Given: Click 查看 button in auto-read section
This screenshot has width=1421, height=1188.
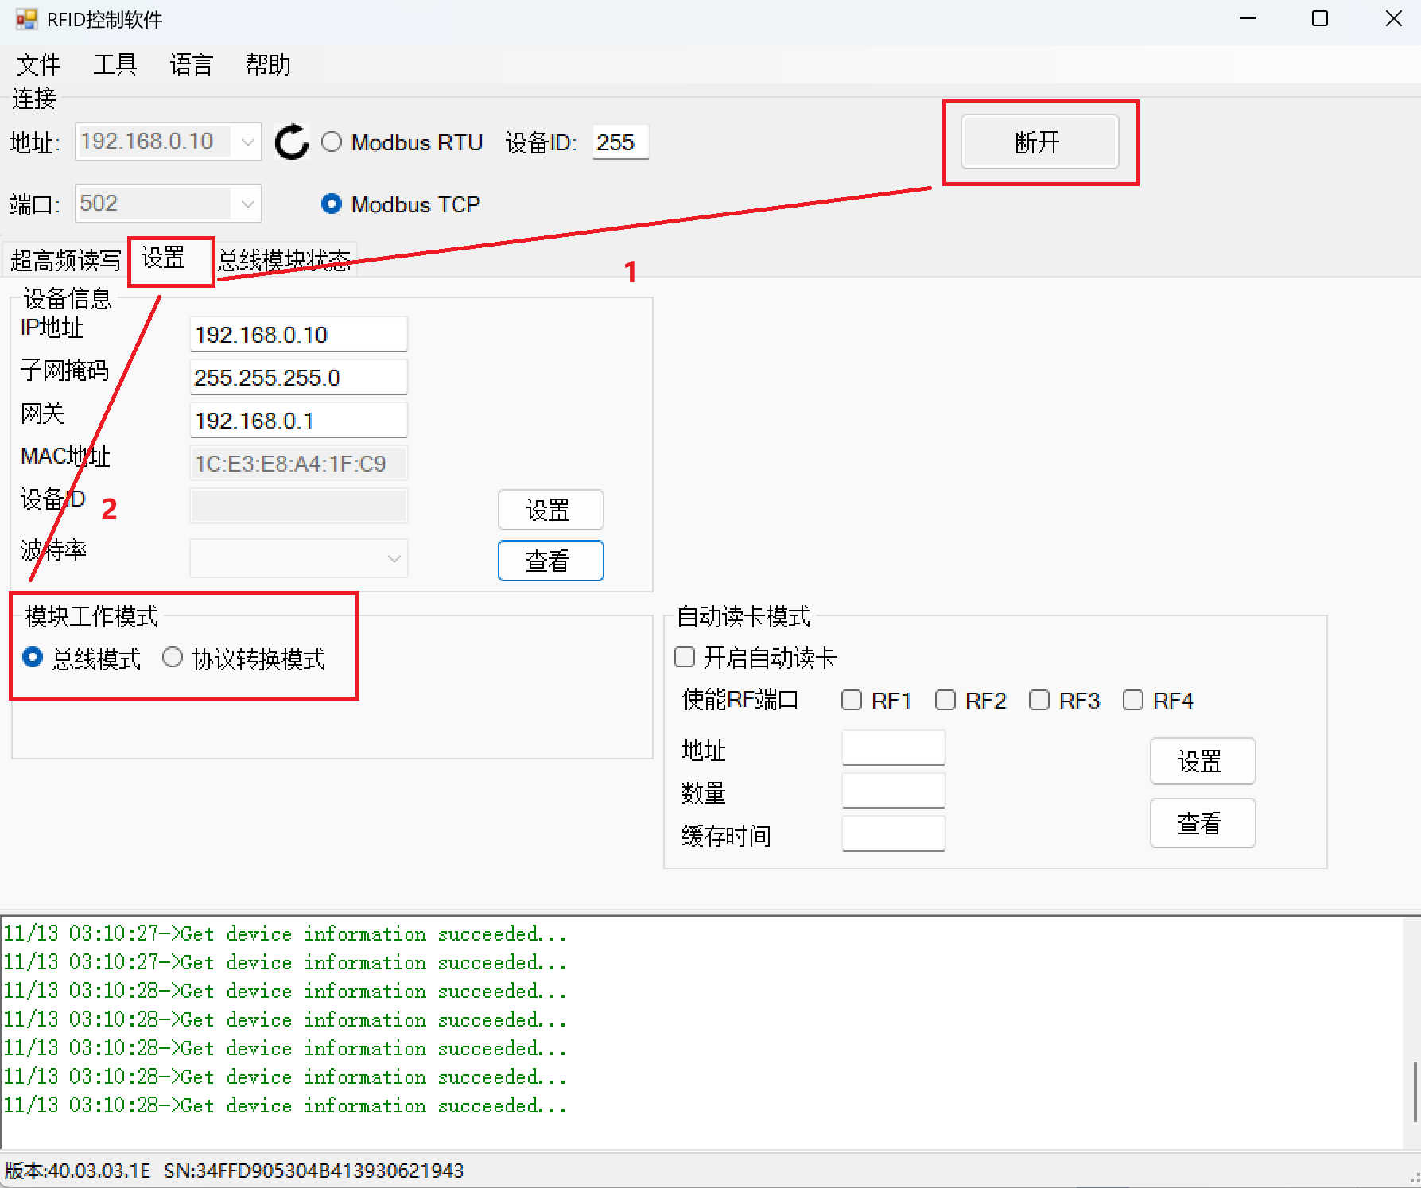Looking at the screenshot, I should (1202, 823).
